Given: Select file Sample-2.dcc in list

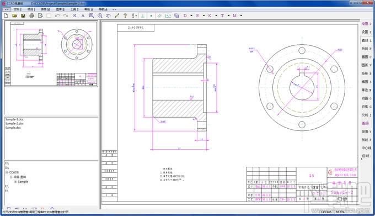Looking at the screenshot, I should [x=14, y=124].
